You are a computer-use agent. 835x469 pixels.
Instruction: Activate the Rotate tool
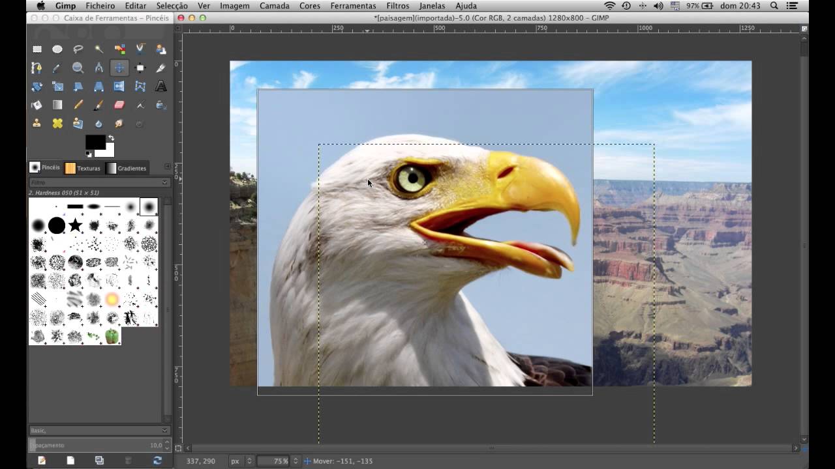click(37, 86)
